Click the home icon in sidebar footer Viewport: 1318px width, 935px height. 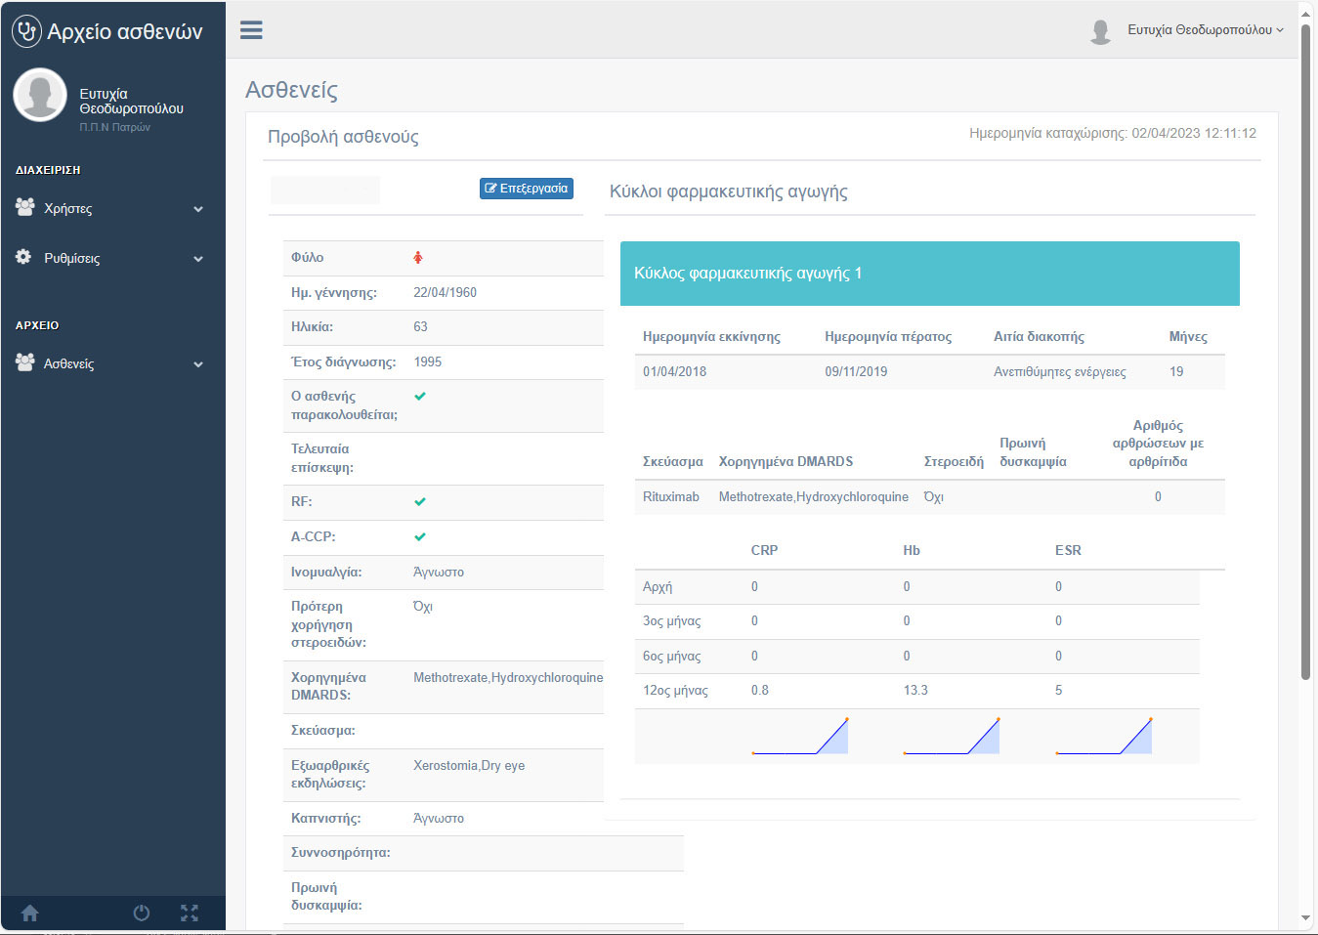[30, 913]
